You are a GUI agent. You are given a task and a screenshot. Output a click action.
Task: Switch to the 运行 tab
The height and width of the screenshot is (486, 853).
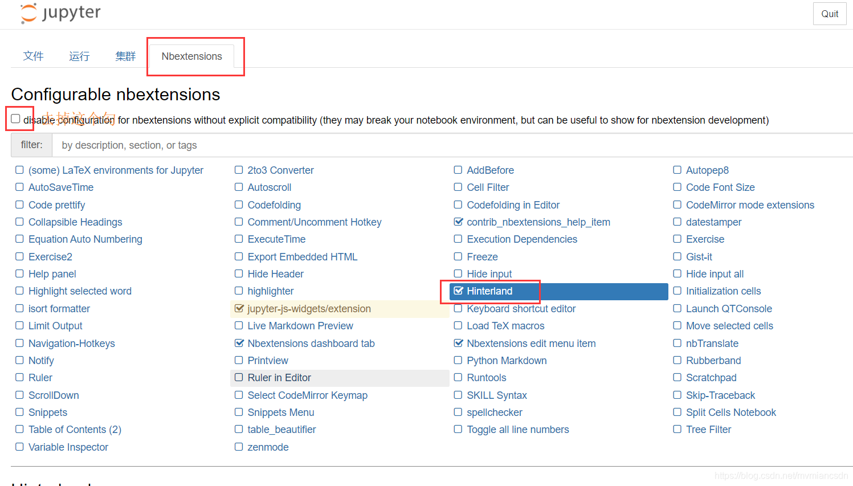(79, 56)
